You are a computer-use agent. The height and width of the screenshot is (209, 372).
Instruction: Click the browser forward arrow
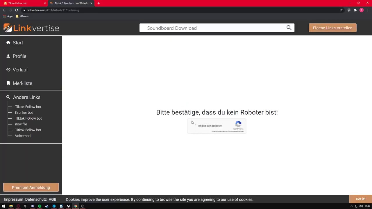[10, 10]
